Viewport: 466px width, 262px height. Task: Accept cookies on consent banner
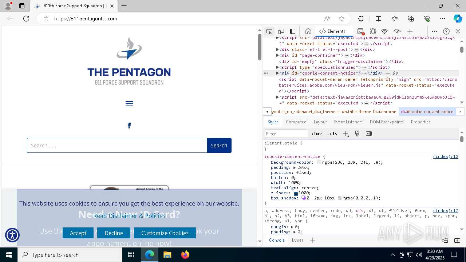(x=78, y=233)
